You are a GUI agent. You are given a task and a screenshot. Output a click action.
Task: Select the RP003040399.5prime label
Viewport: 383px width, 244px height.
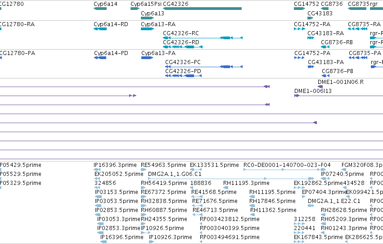click(x=230, y=228)
